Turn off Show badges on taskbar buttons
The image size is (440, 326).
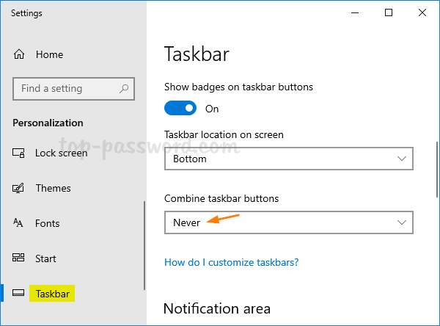[180, 109]
